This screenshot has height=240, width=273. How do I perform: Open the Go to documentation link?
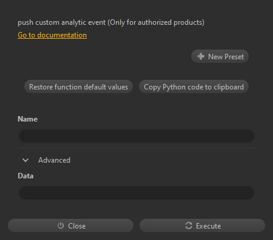[52, 35]
